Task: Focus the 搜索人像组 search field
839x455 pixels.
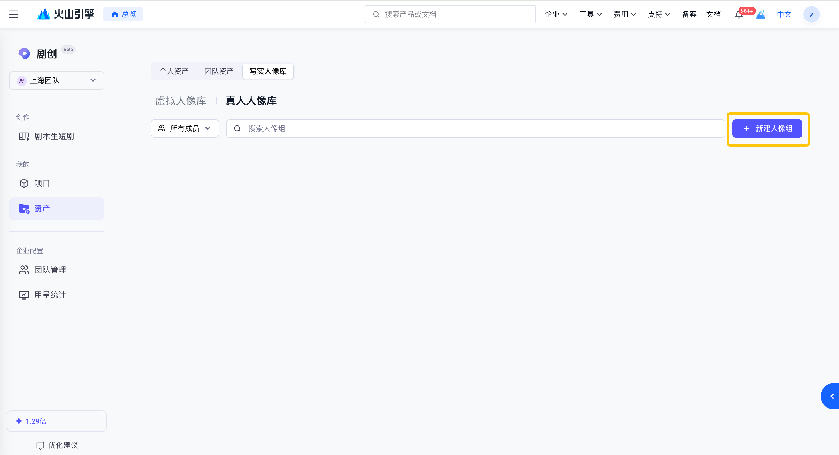Action: [x=475, y=129]
